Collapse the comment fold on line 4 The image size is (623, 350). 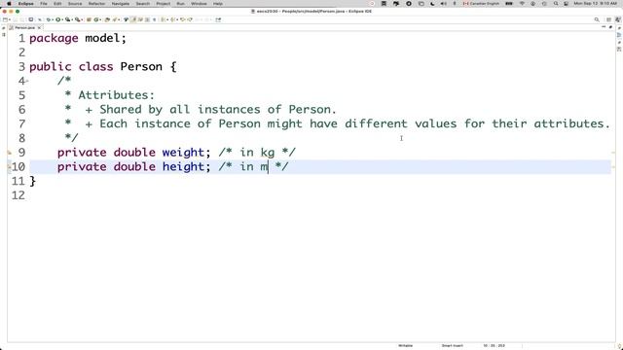(27, 81)
